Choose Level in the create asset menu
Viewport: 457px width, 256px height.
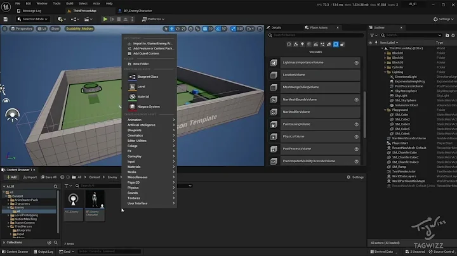tap(149, 87)
